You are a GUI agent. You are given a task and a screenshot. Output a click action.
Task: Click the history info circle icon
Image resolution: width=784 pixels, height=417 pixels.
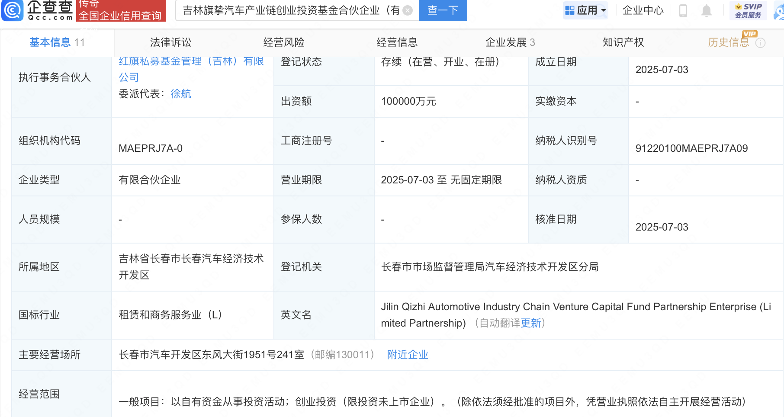pos(760,43)
